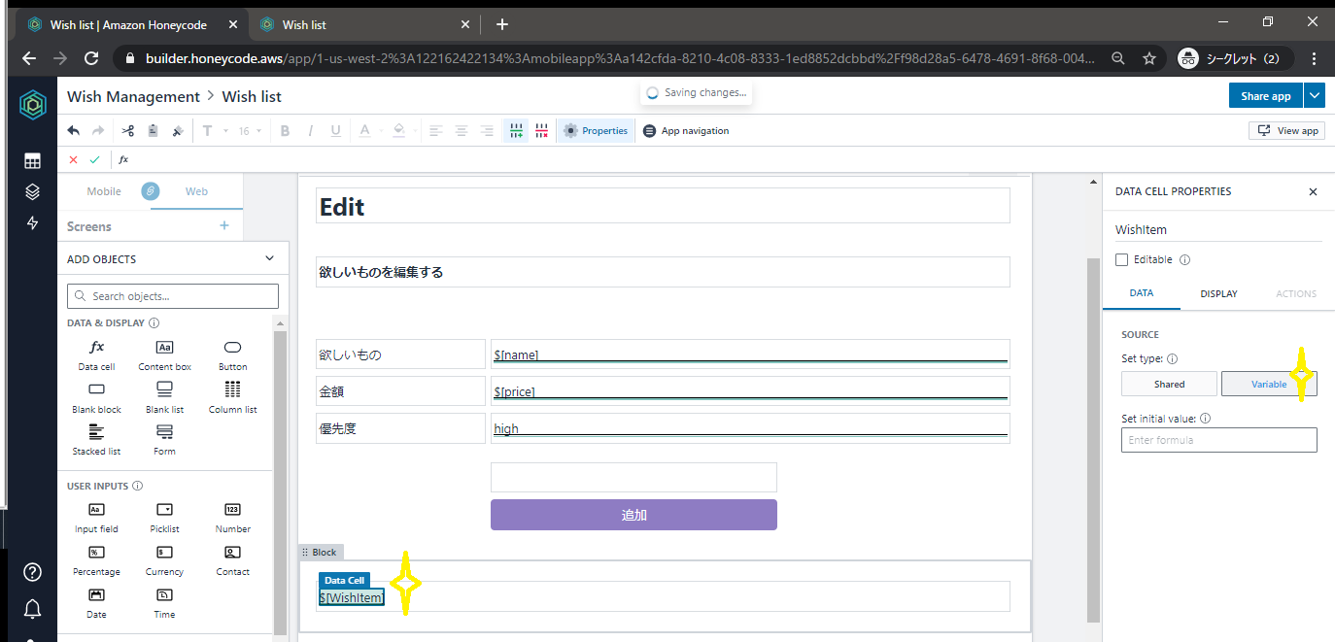
Task: Add a Time input object
Action: 164,603
